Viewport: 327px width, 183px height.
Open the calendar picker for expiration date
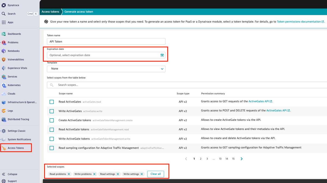162,55
